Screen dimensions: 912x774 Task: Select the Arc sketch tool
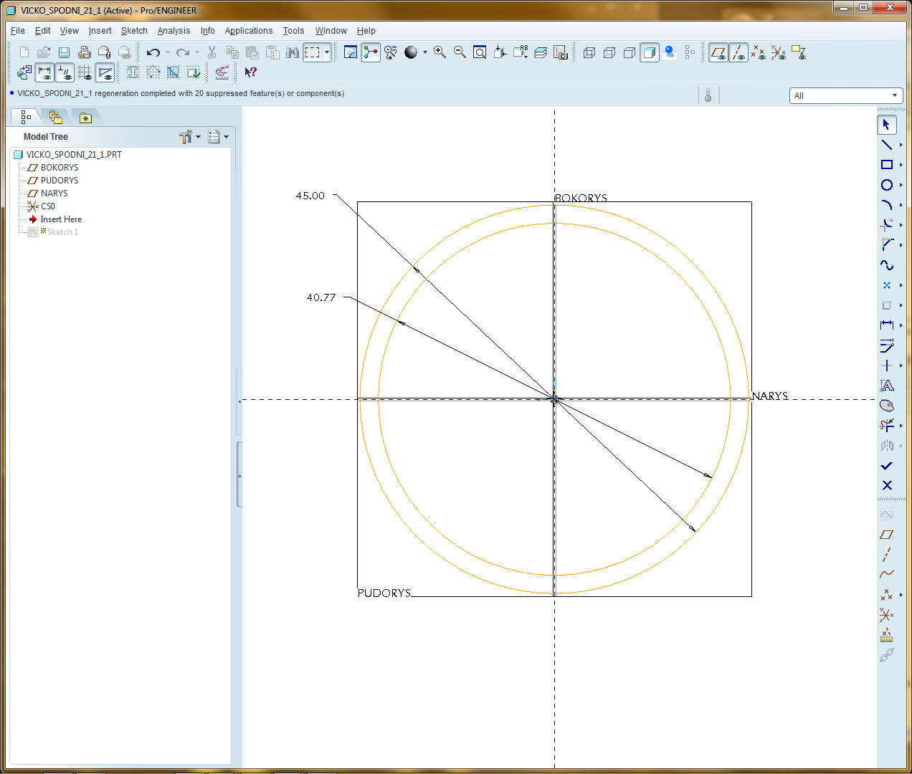point(887,205)
